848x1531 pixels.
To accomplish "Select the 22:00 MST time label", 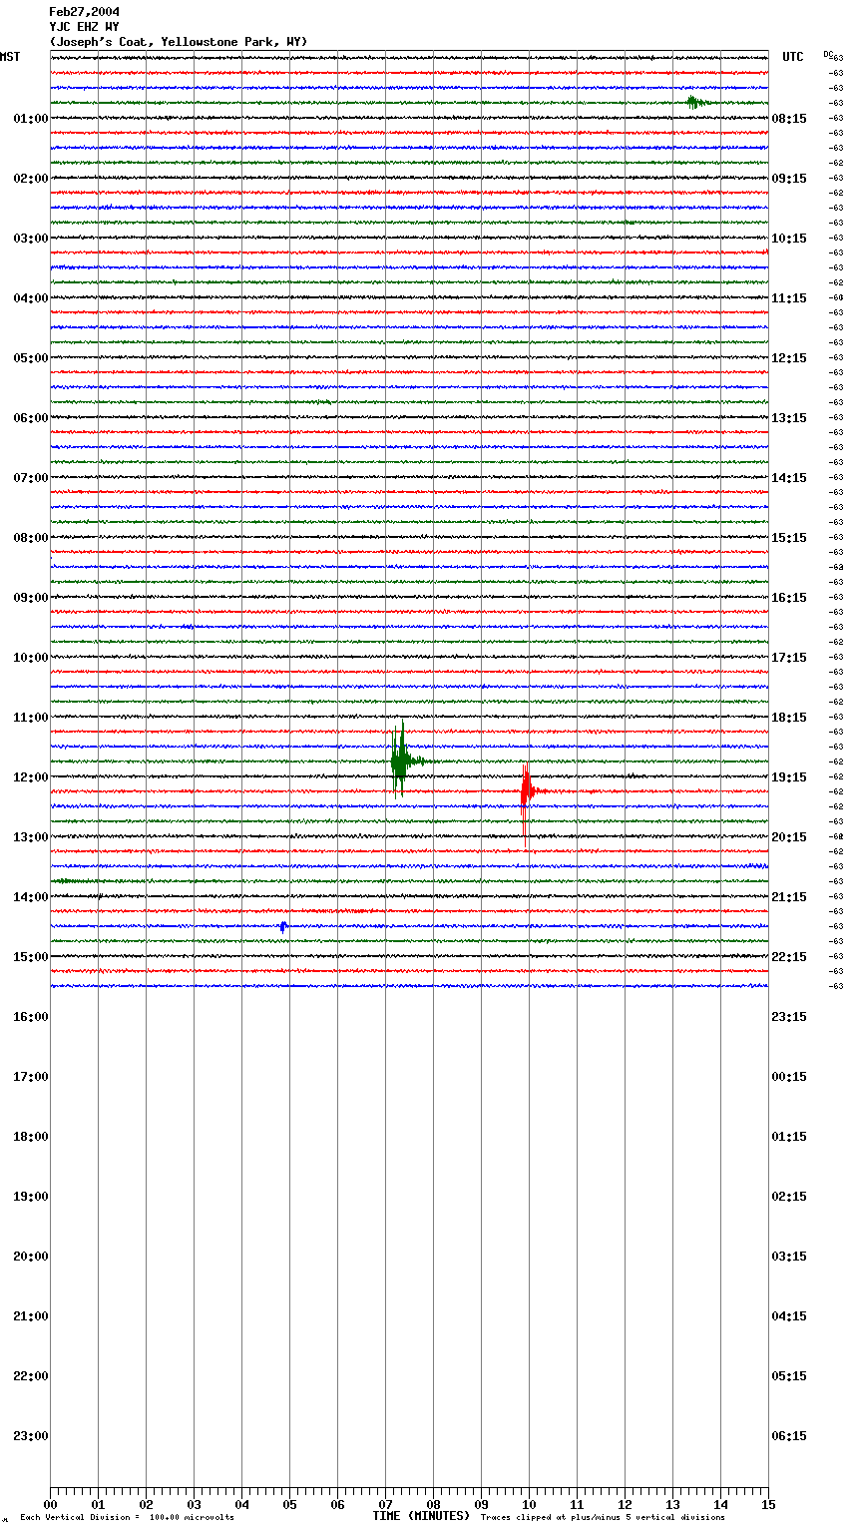I will [31, 1376].
